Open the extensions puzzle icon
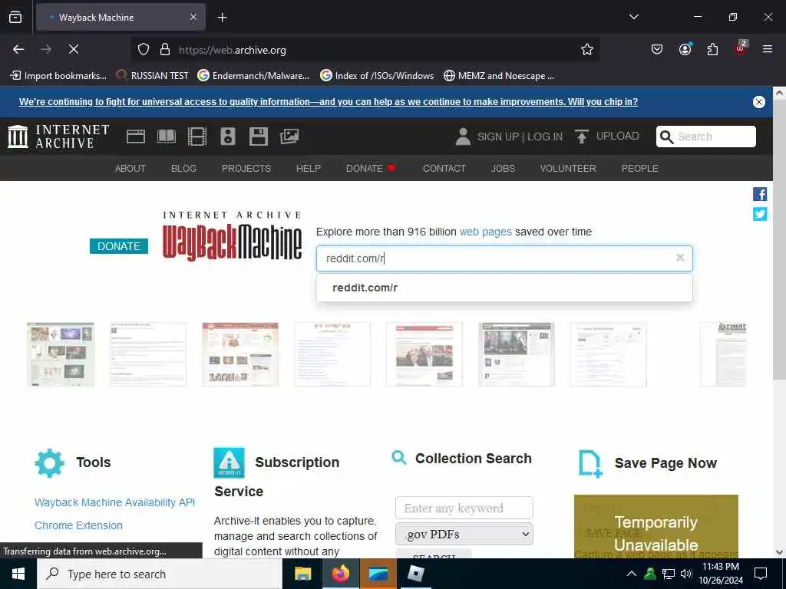This screenshot has height=589, width=786. (712, 49)
